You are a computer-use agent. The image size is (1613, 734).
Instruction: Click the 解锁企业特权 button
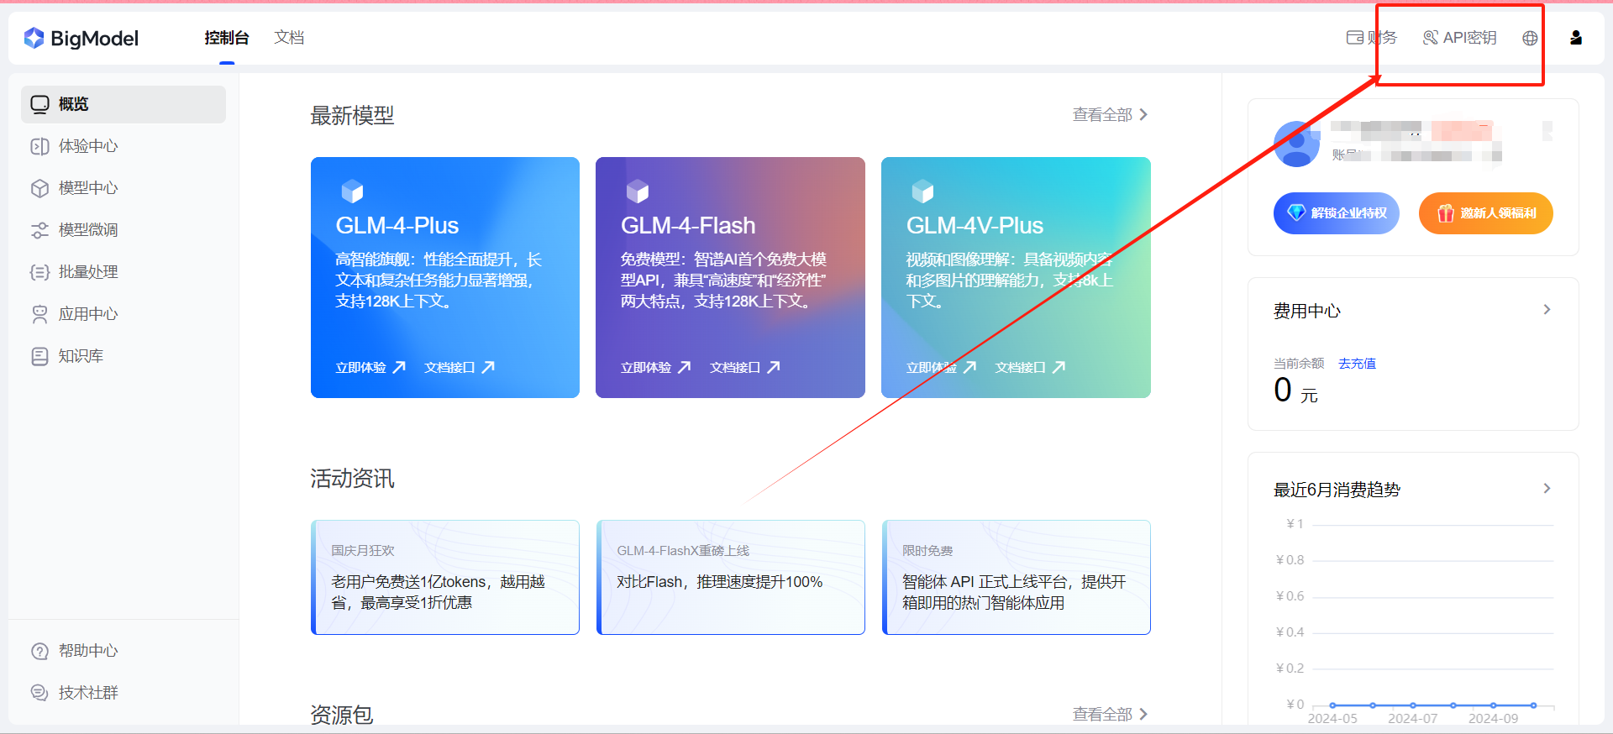pyautogui.click(x=1337, y=213)
